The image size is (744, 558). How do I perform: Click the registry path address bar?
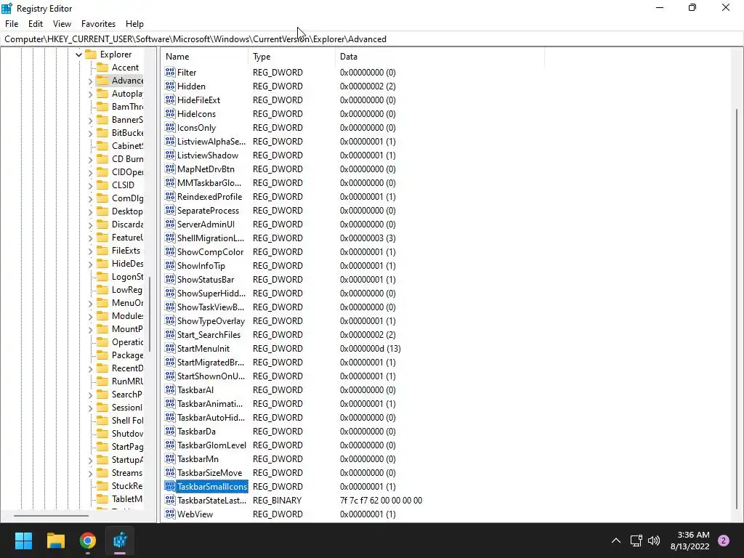pos(371,39)
